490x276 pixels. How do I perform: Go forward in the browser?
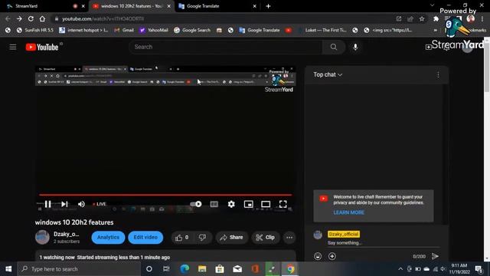[x=19, y=18]
